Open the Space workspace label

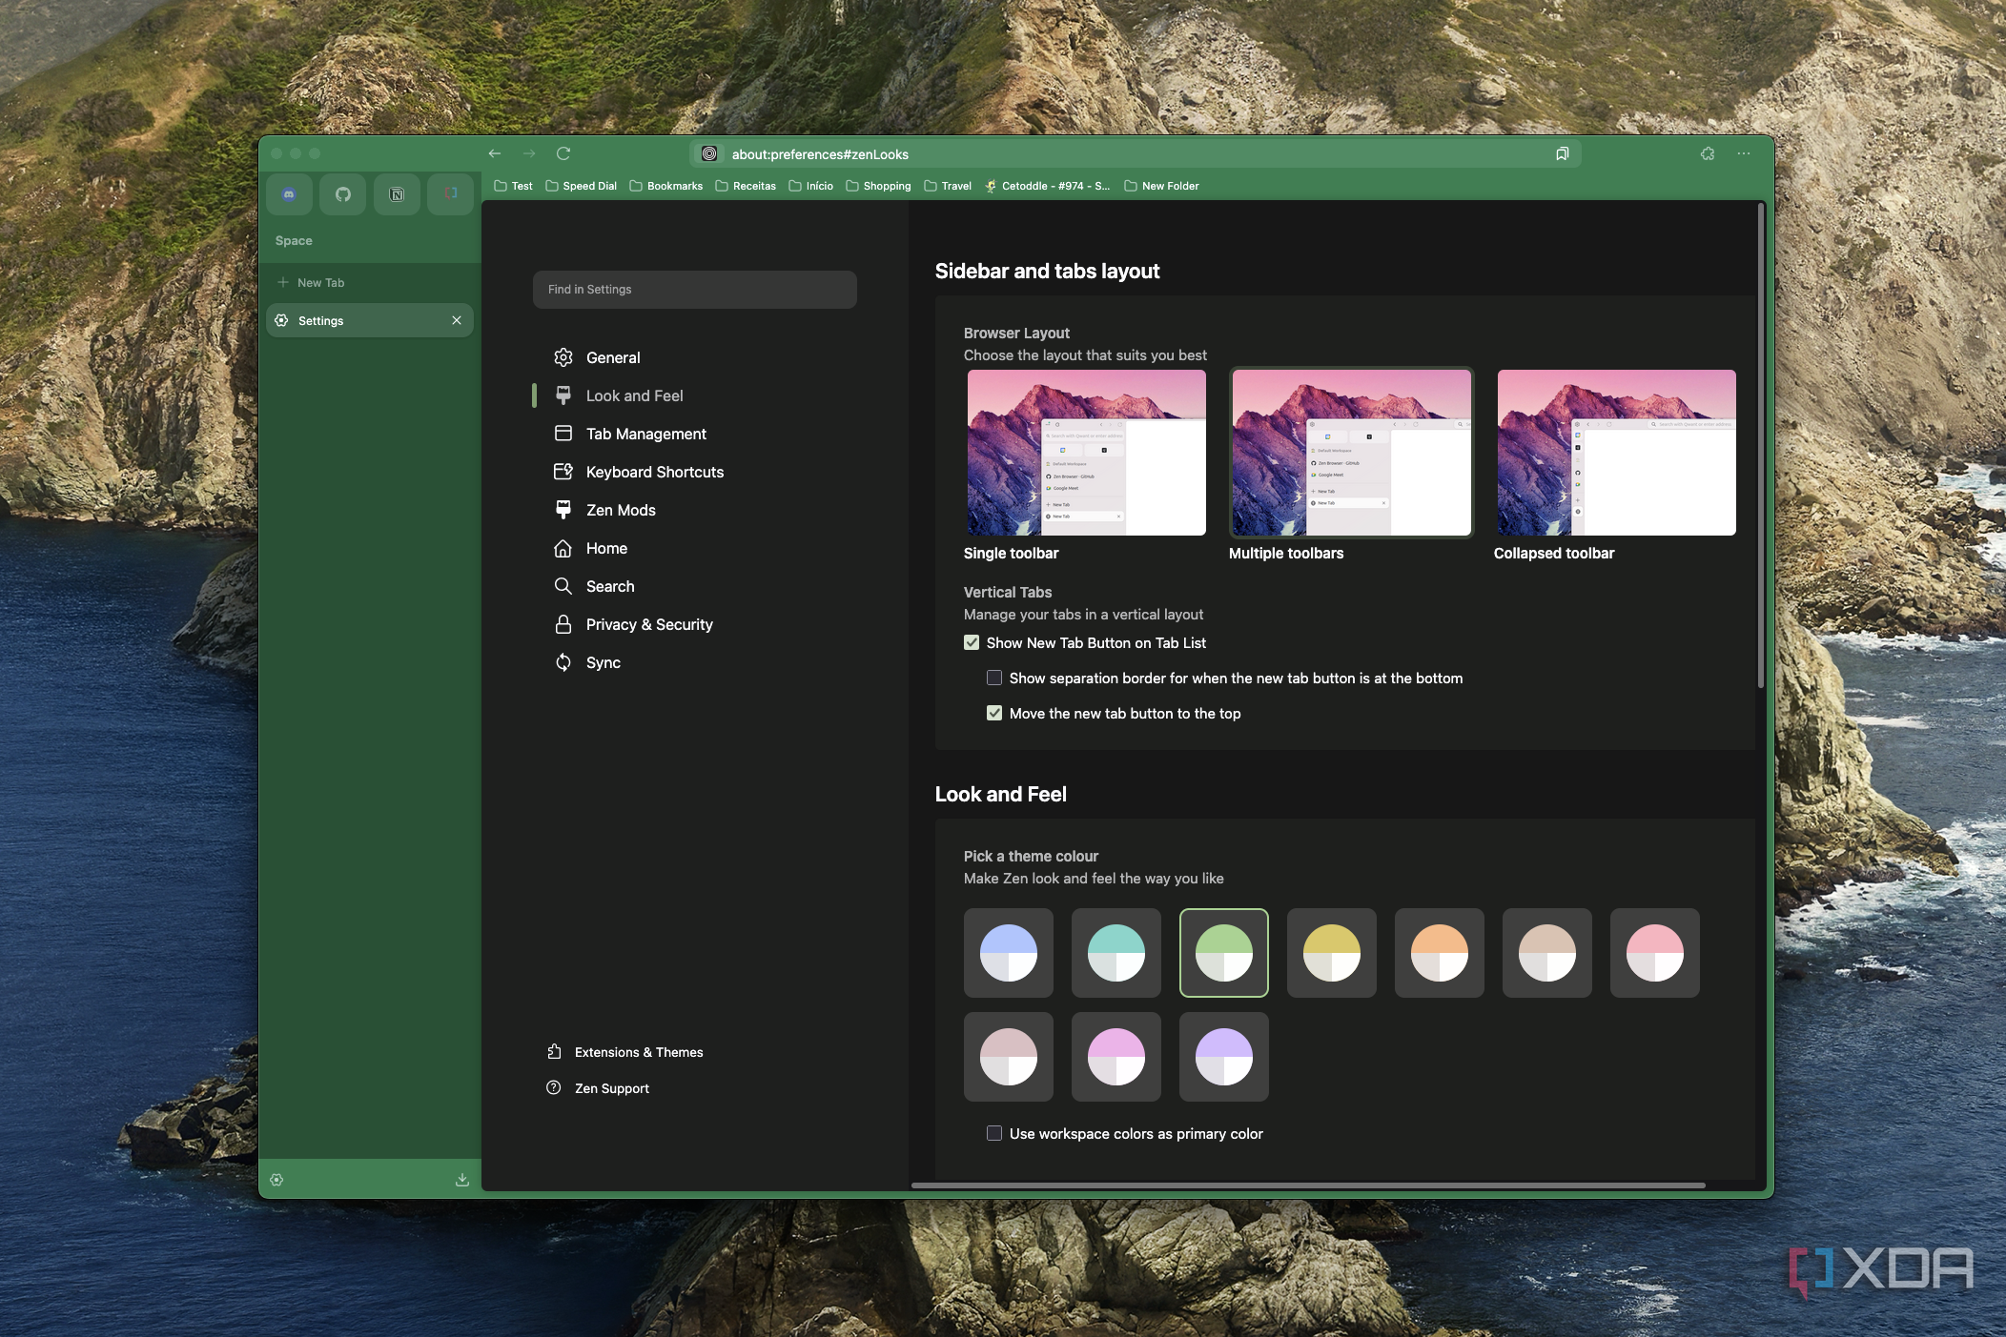(294, 240)
